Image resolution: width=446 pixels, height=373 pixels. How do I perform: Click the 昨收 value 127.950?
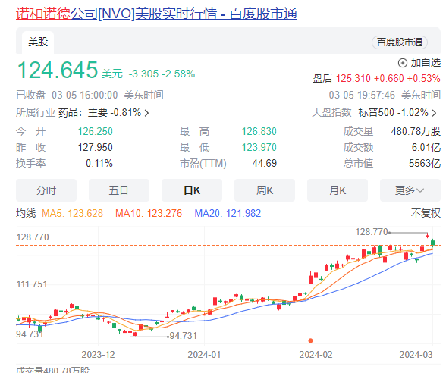pyautogui.click(x=96, y=147)
